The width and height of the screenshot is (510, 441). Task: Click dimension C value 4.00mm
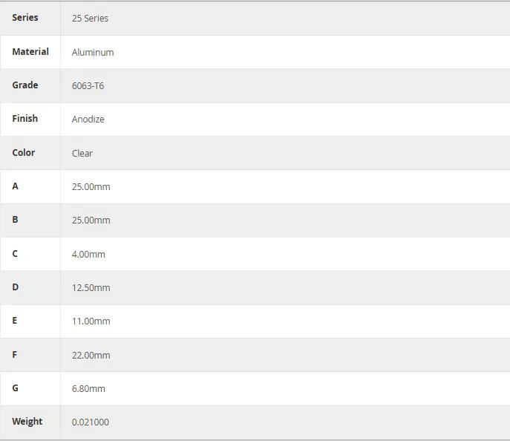click(x=88, y=255)
